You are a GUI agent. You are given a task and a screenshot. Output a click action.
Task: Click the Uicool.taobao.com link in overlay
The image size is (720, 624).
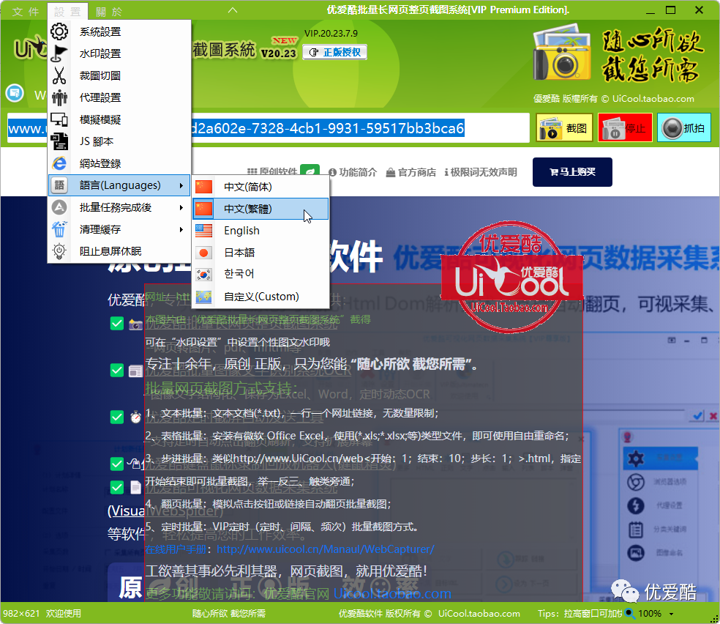coord(392,594)
